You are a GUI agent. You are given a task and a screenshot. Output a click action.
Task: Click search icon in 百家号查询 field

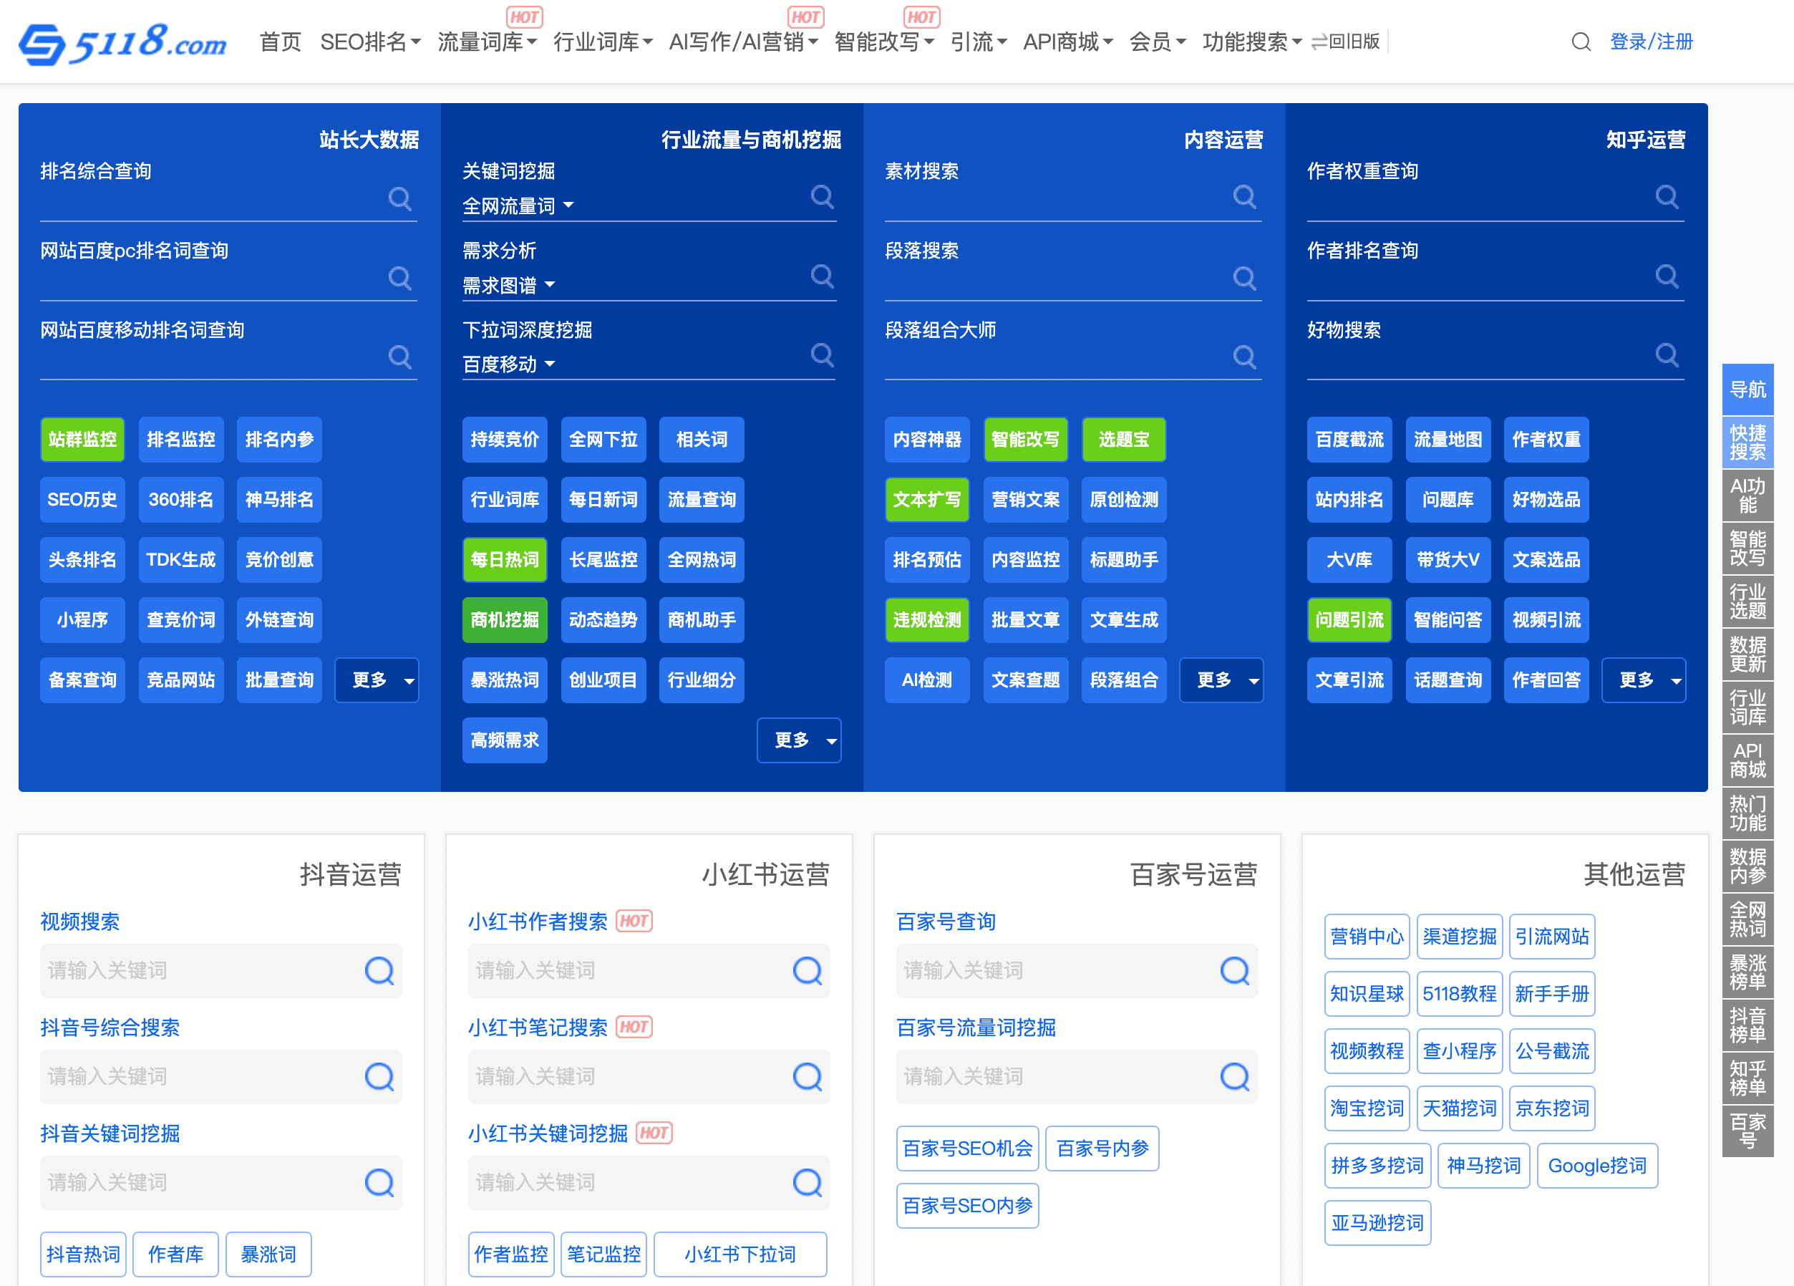tap(1235, 970)
